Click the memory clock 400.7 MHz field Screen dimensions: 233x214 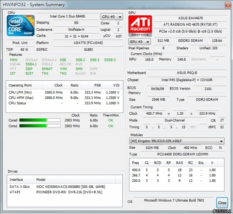154,114
